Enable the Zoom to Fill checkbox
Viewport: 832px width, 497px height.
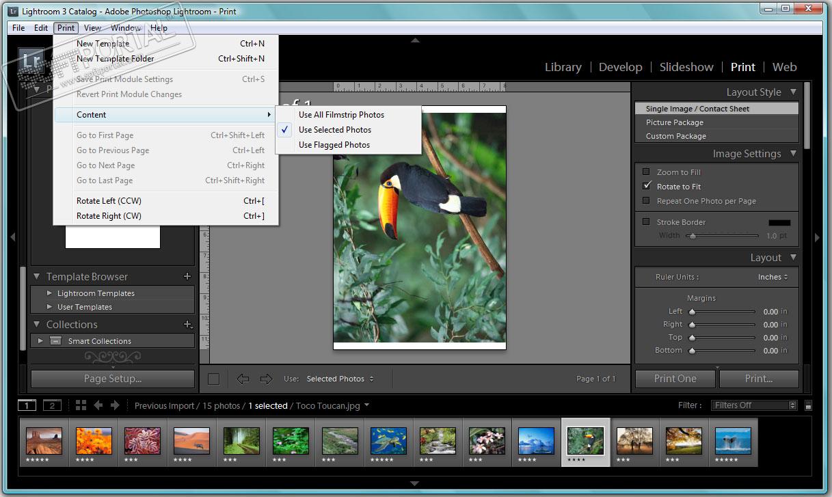646,172
